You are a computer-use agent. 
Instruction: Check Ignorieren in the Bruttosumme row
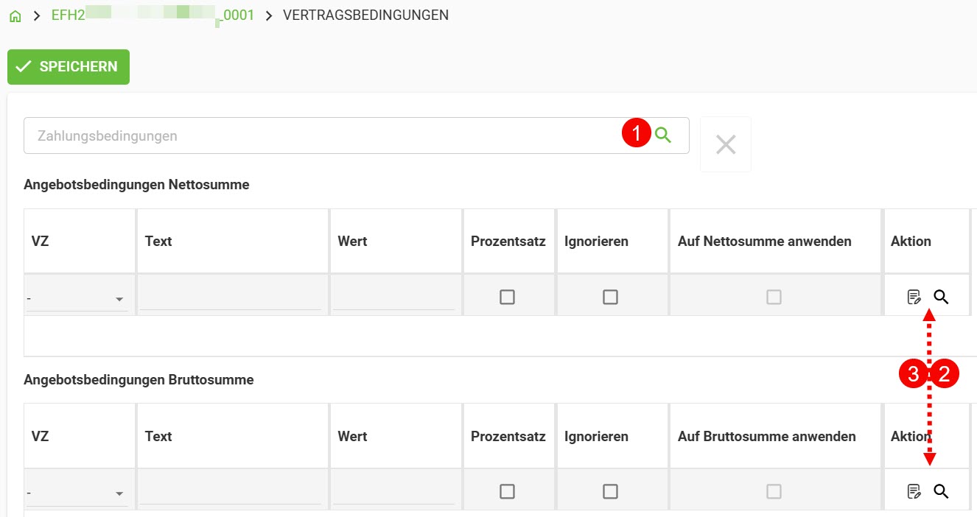click(610, 491)
